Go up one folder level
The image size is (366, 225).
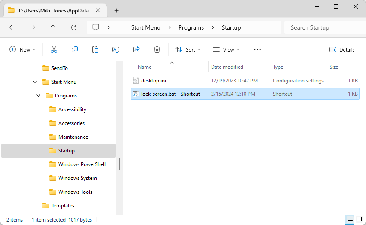(x=53, y=27)
